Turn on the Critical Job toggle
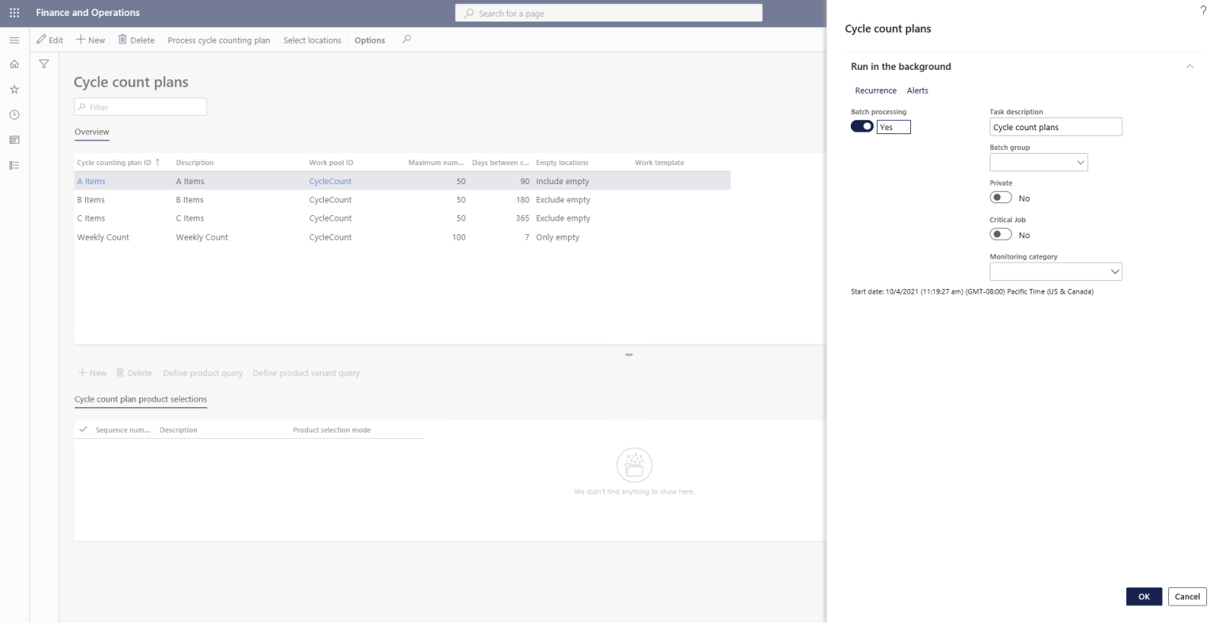 pyautogui.click(x=1001, y=233)
